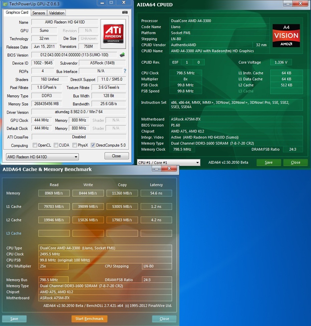The image size is (311, 326).
Task: Click the GPU-Z screenshot camera icon
Action: (125, 12)
